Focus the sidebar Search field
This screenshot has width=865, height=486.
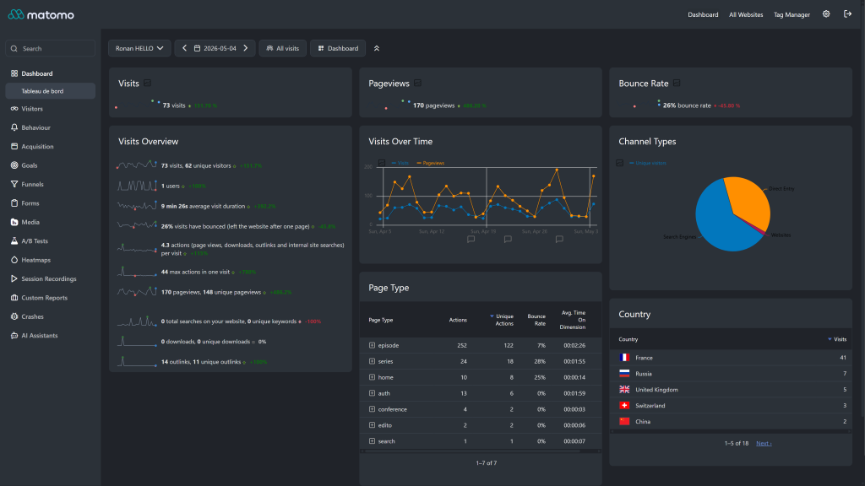(x=50, y=48)
